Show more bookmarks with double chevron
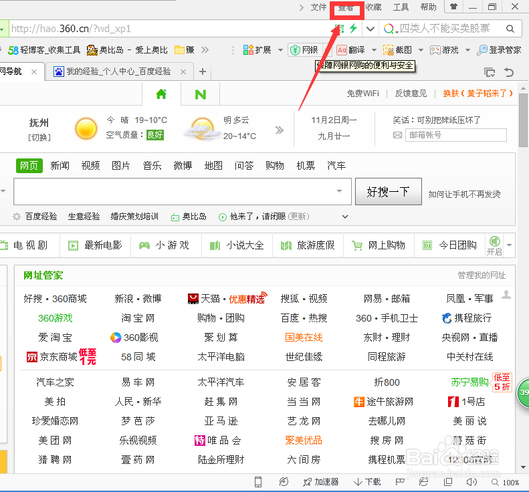 tap(205, 50)
